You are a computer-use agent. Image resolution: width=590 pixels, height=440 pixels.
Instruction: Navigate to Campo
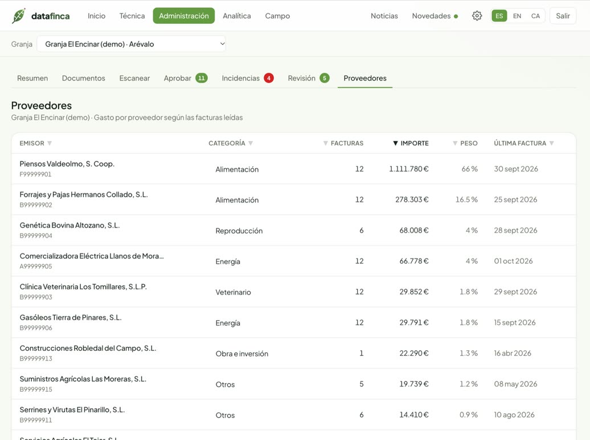coord(277,16)
